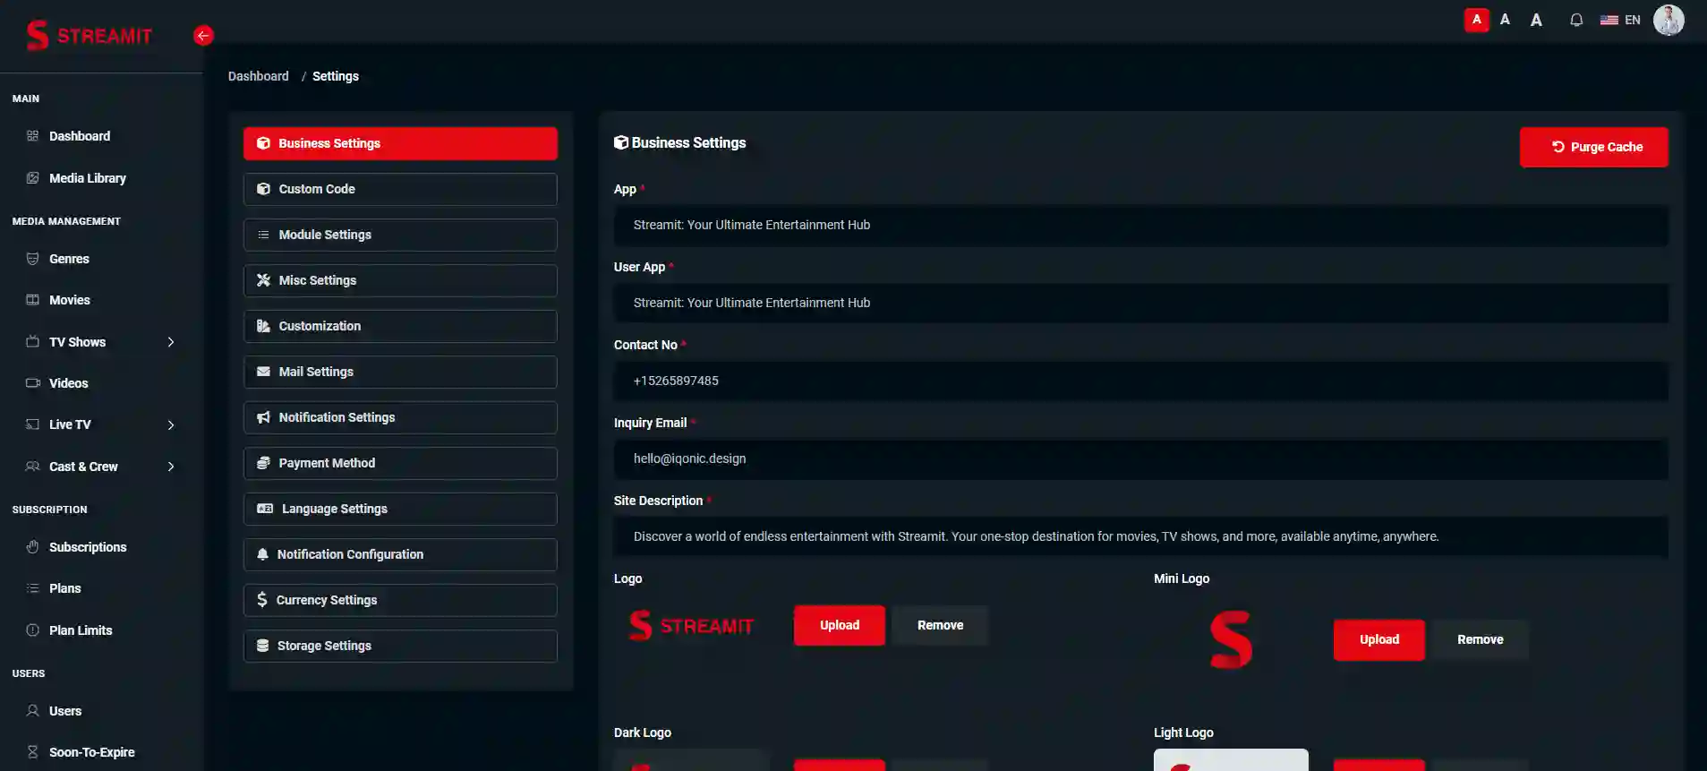This screenshot has height=771, width=1707.
Task: Select smallest font size A icon
Action: [x=1476, y=20]
